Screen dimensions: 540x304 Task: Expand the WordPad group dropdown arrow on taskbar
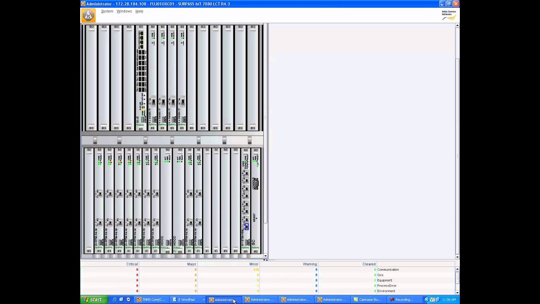pyautogui.click(x=204, y=300)
